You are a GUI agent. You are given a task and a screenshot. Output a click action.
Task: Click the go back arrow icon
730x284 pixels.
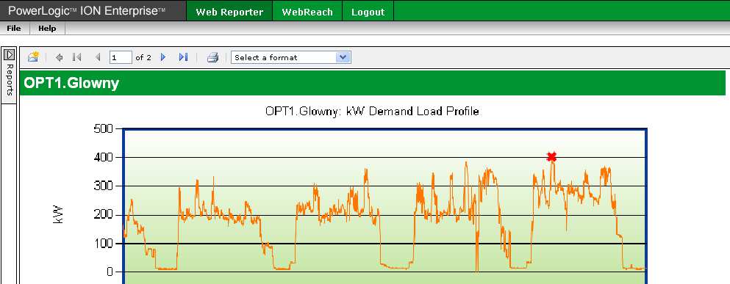[59, 57]
